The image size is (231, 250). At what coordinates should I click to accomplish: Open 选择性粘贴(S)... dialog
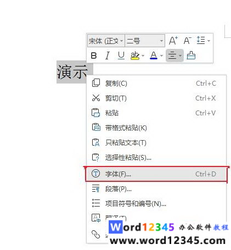pos(156,157)
